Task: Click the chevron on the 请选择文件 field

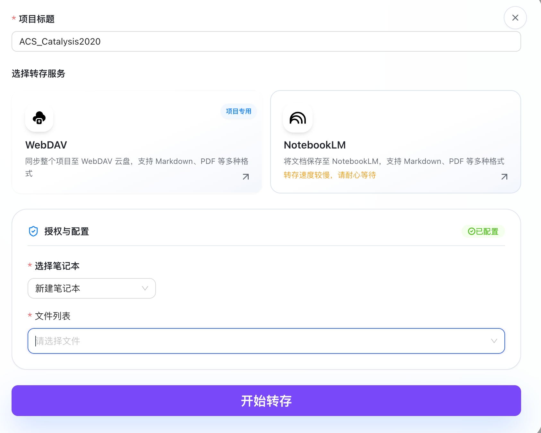Action: [x=494, y=341]
